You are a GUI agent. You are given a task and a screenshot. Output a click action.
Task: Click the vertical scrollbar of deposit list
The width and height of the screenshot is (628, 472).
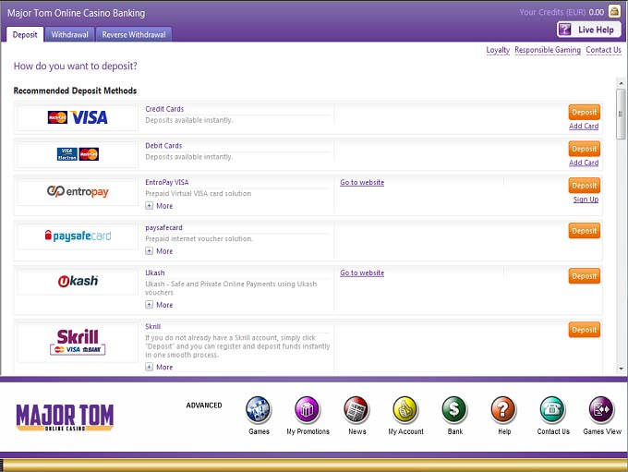click(621, 231)
